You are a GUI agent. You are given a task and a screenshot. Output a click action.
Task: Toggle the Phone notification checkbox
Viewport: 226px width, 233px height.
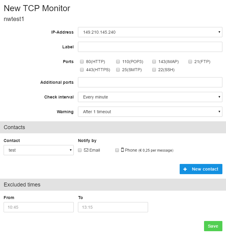pyautogui.click(x=117, y=150)
